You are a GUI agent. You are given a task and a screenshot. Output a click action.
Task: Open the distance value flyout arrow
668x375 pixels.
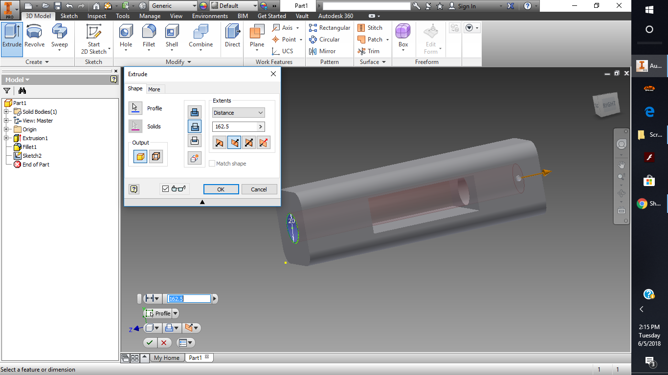pyautogui.click(x=261, y=126)
